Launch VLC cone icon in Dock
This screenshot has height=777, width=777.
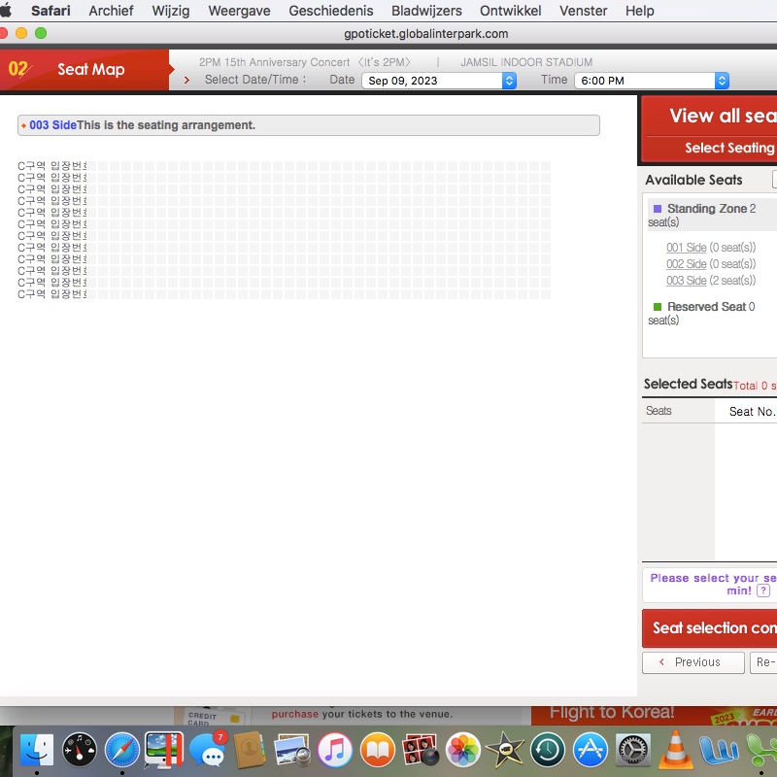(675, 749)
